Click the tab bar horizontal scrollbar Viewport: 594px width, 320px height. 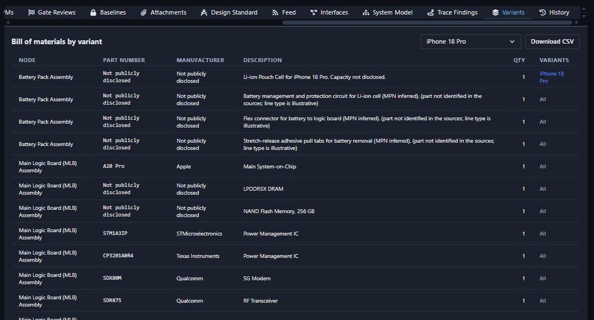(x=427, y=23)
